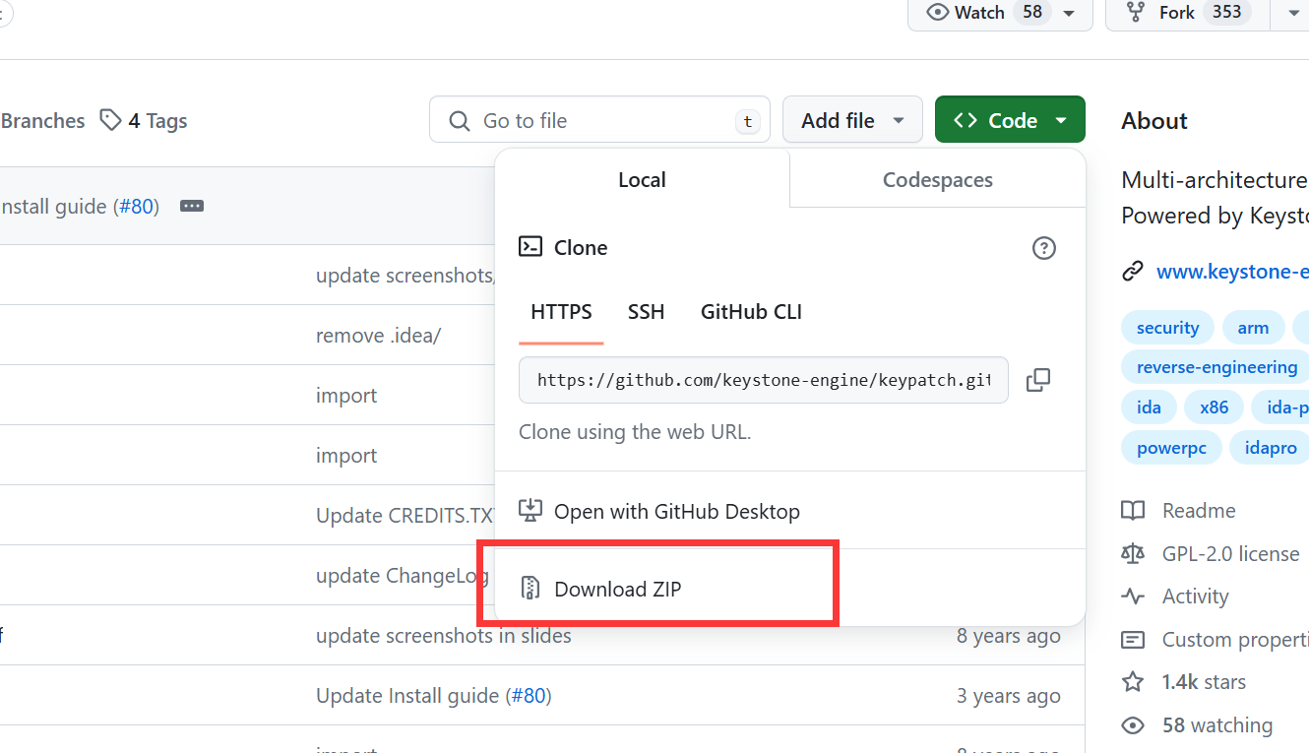
Task: Select the SSH clone tab
Action: click(647, 312)
